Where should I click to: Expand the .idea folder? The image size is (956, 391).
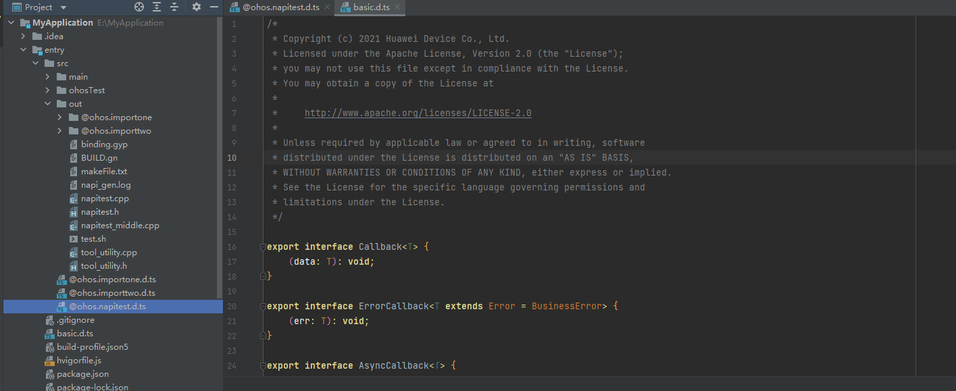tap(23, 36)
